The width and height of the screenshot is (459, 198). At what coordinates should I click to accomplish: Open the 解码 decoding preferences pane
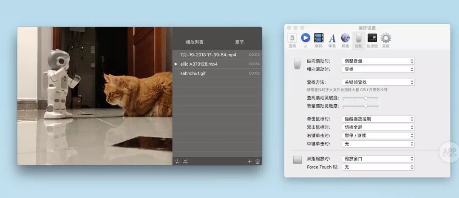tap(318, 40)
